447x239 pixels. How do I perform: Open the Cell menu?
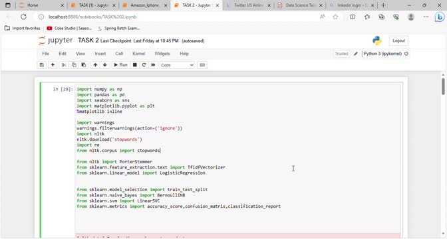(x=119, y=54)
